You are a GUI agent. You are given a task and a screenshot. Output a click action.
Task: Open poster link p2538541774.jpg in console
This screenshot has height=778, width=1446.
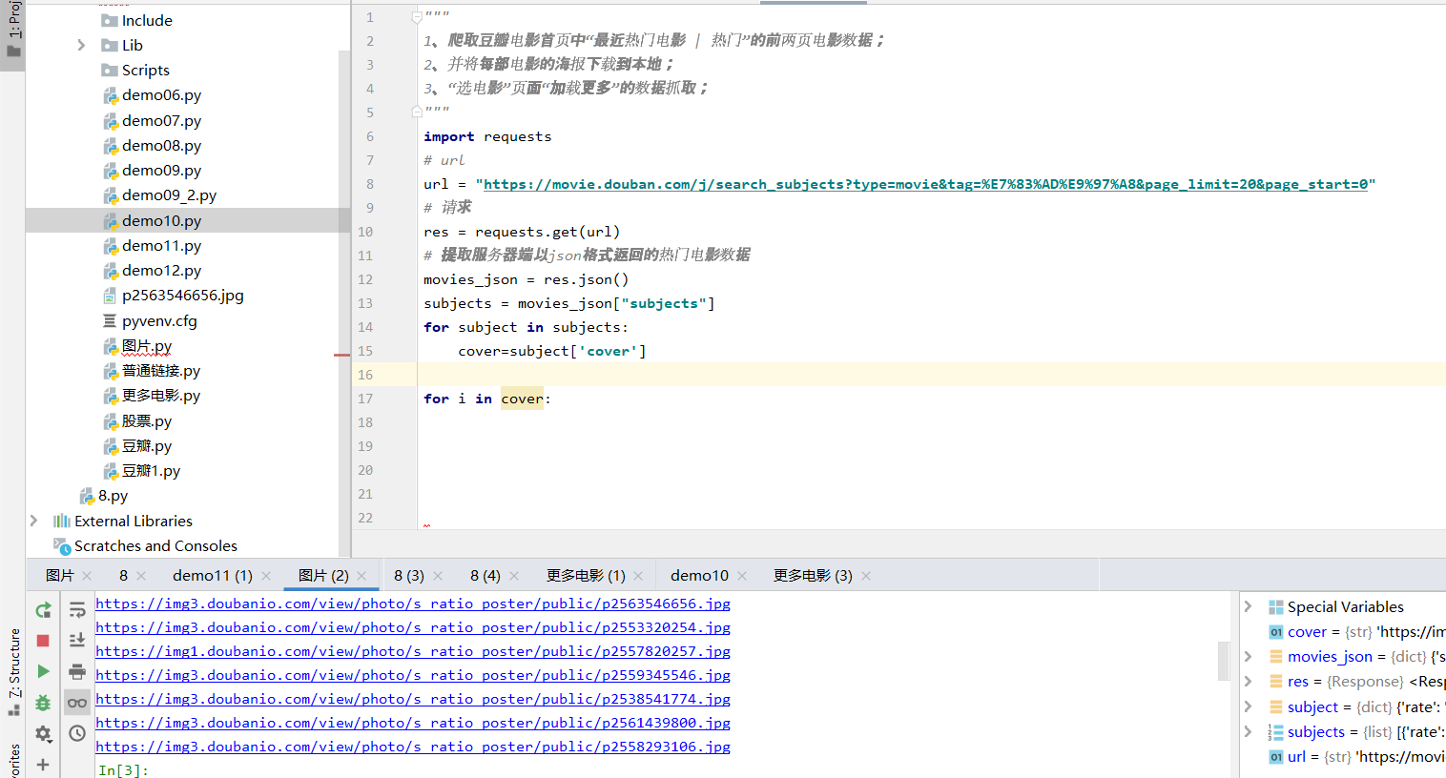(413, 699)
